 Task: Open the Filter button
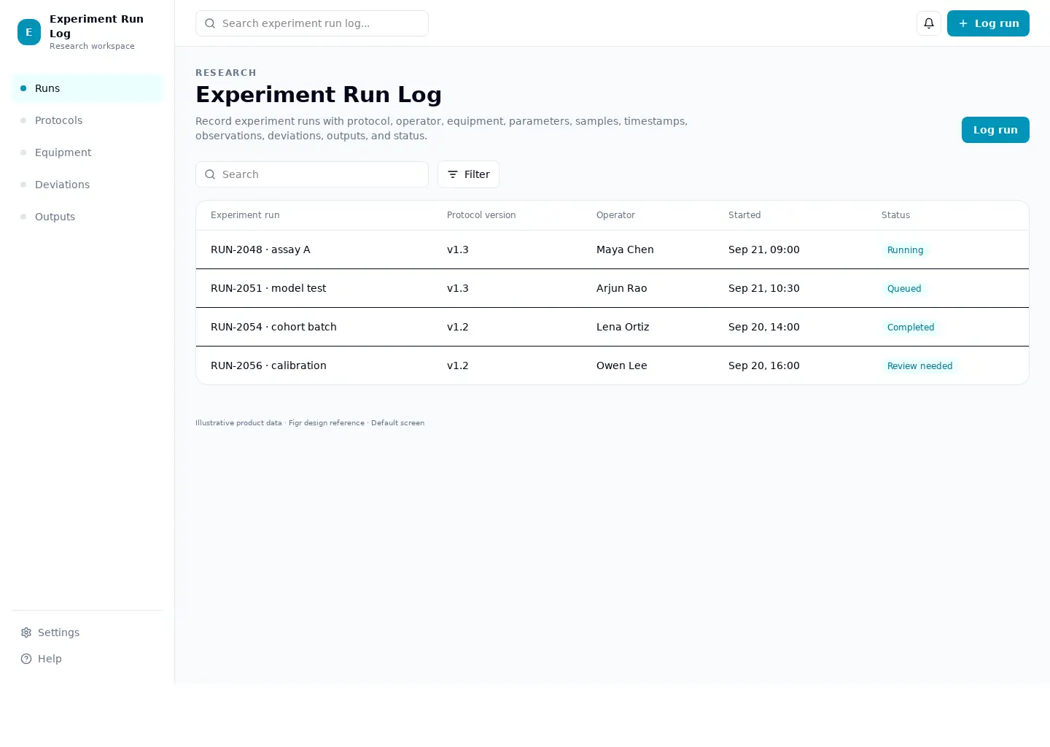(x=468, y=174)
